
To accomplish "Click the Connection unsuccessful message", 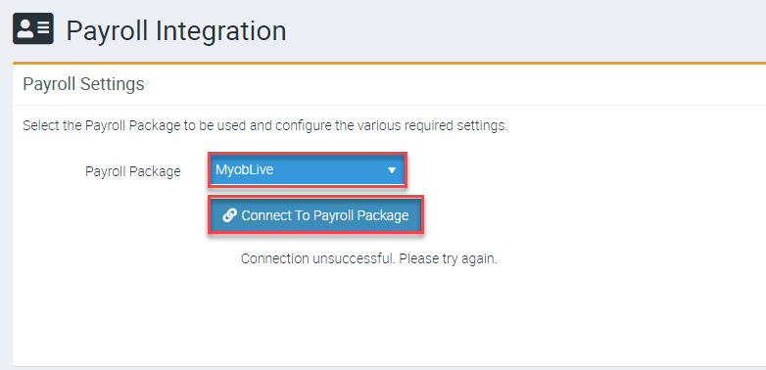I will [317, 258].
